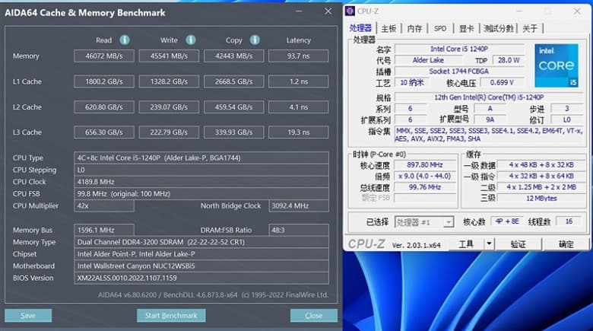Go to the 显卡 tab

click(466, 29)
